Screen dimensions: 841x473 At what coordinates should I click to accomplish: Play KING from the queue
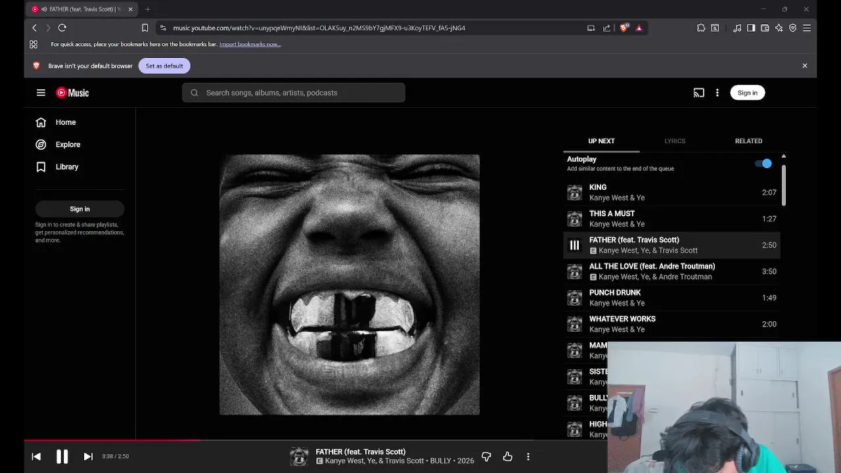671,192
